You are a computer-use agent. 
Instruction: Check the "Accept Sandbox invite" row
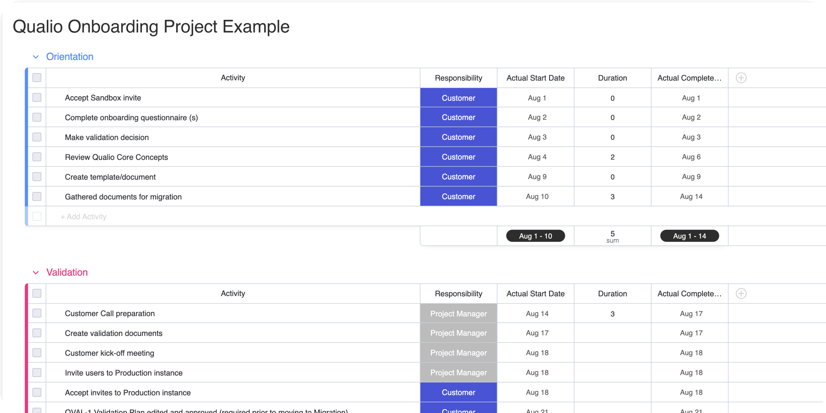click(x=37, y=97)
